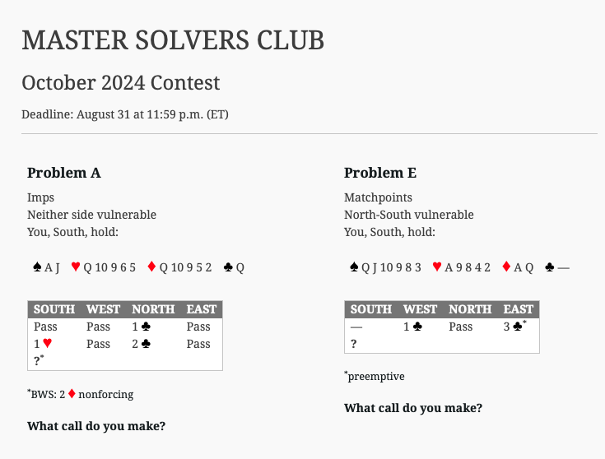Click the SOUTH column header in Problem A table
Viewport: 605px width, 459px height.
[54, 309]
